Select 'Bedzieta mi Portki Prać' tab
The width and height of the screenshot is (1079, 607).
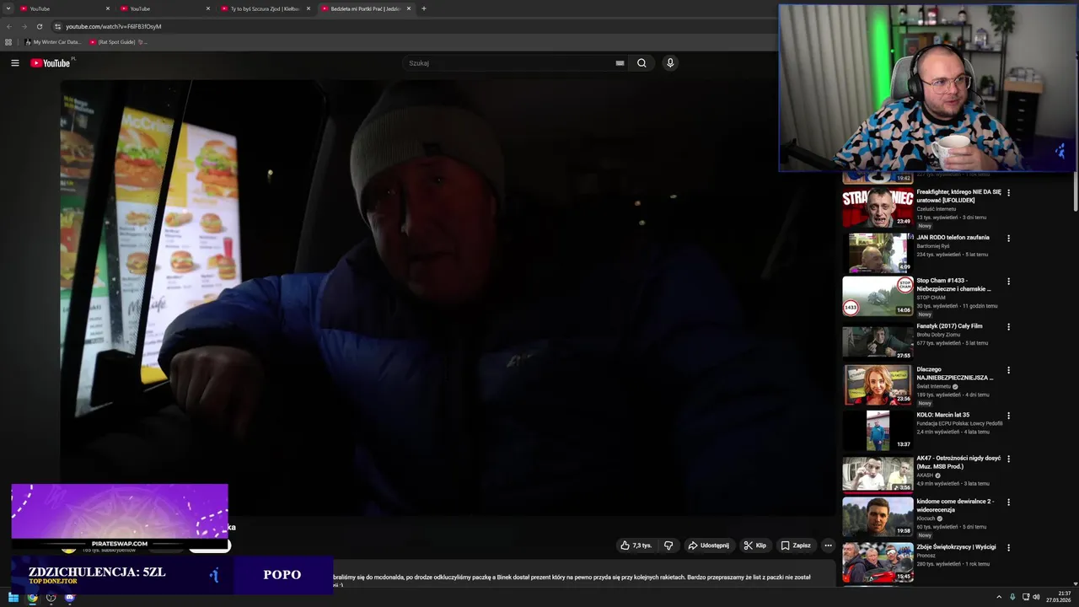tap(365, 8)
